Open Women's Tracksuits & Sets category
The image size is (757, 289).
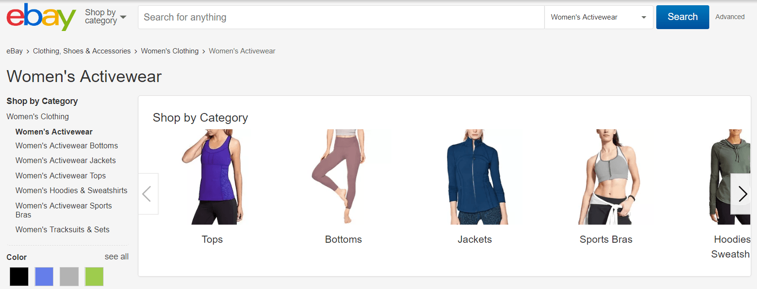(x=63, y=229)
